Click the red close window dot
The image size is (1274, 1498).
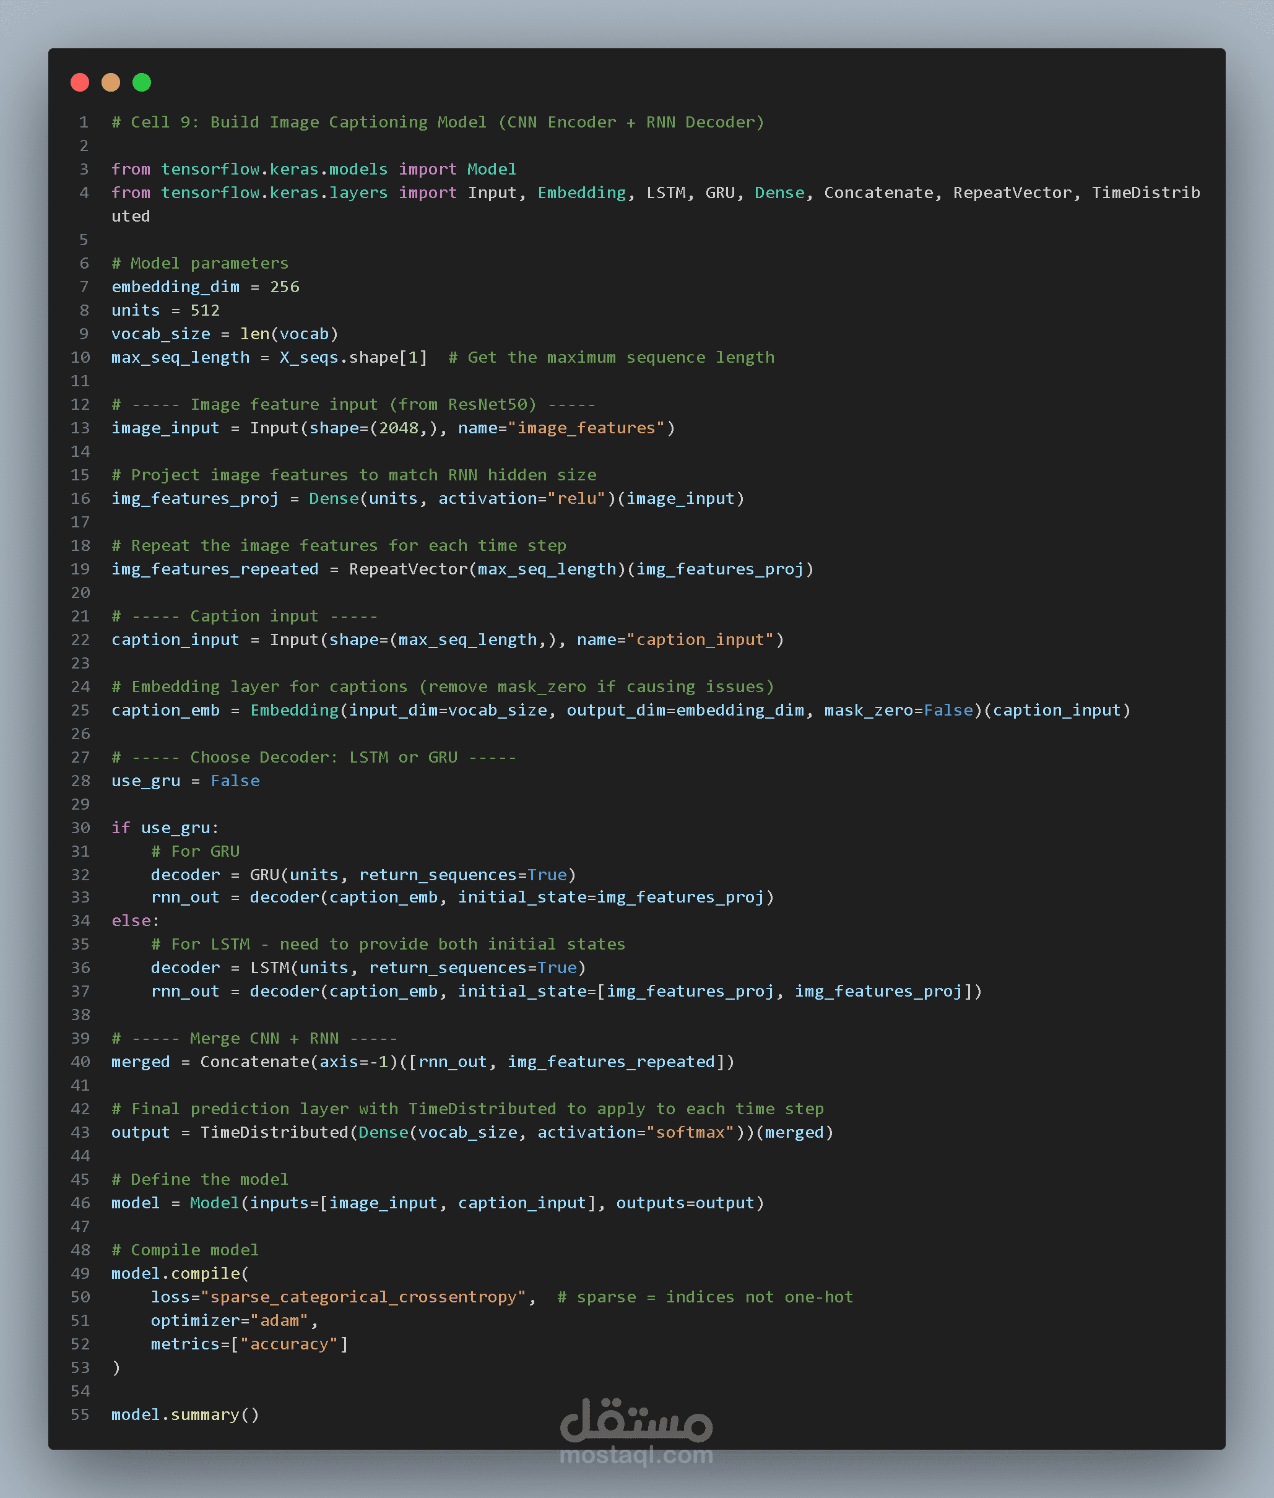tap(80, 82)
